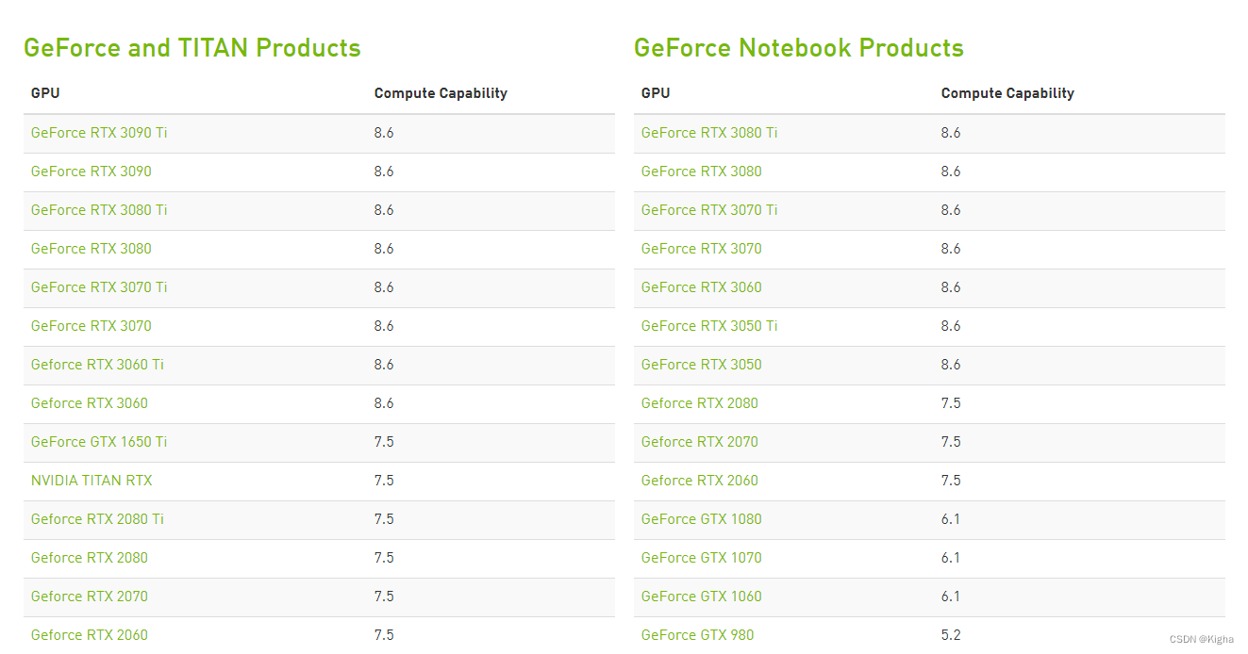Select Geforce RTX 3060 in GeForce and TITAN table
Image resolution: width=1248 pixels, height=654 pixels.
pos(90,403)
